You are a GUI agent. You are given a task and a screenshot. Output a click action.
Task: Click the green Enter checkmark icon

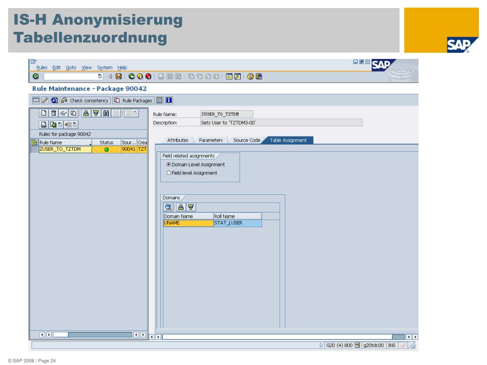(36, 77)
